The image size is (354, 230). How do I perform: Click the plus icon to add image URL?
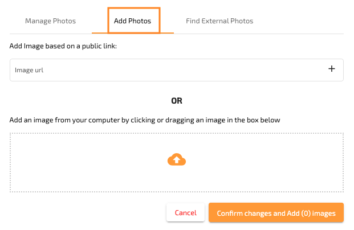(x=331, y=69)
